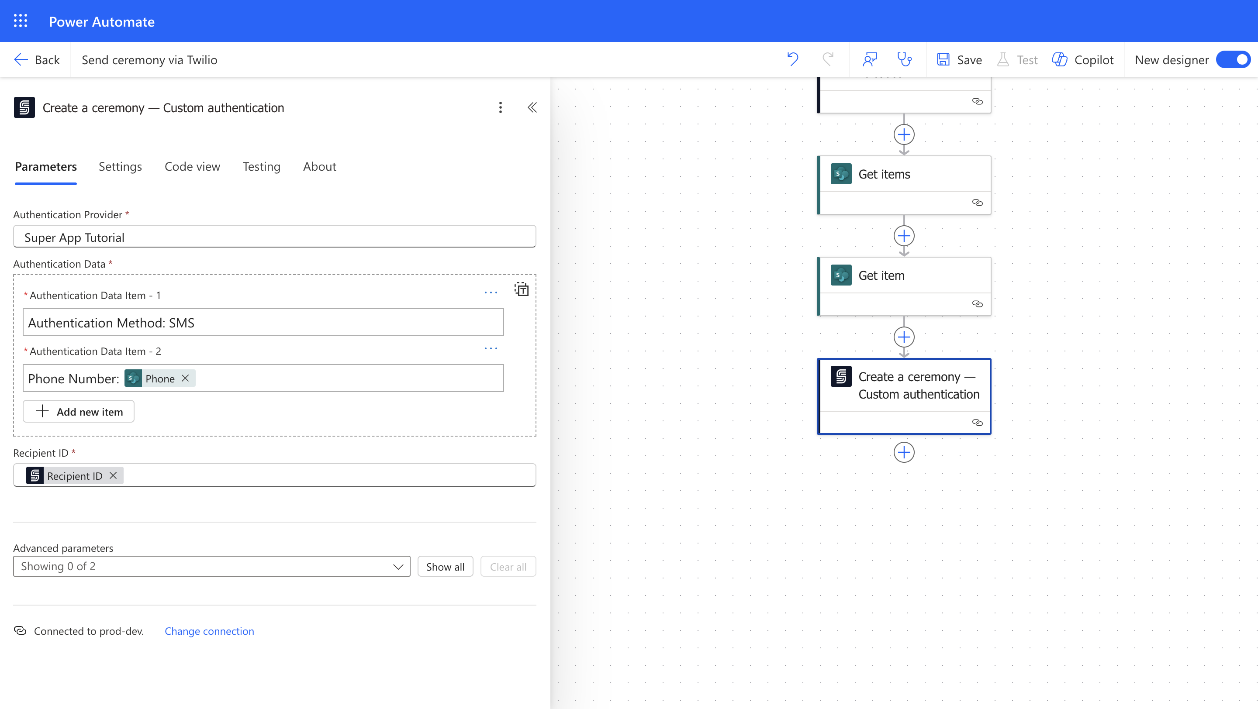
Task: Remove the Recipient ID token
Action: [113, 475]
